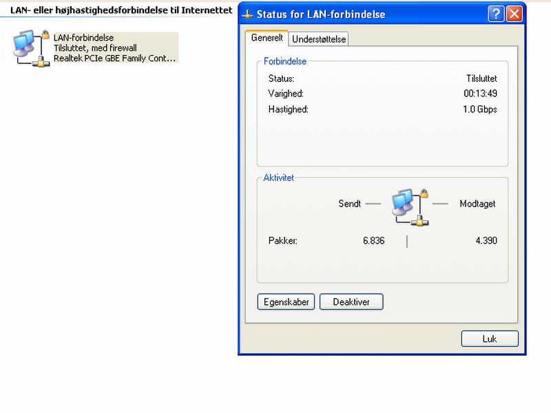Click the received packets value '4.390'

pyautogui.click(x=486, y=240)
